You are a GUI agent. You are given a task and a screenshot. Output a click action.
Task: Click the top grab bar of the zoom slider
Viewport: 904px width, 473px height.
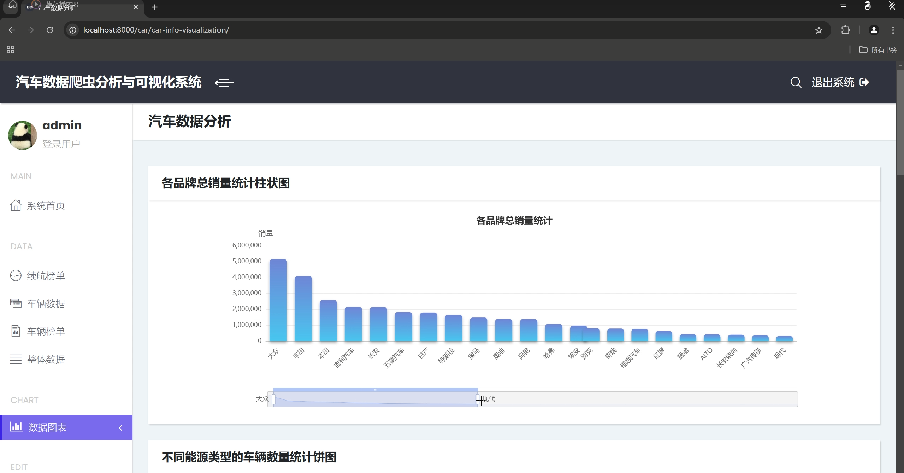[x=376, y=390]
